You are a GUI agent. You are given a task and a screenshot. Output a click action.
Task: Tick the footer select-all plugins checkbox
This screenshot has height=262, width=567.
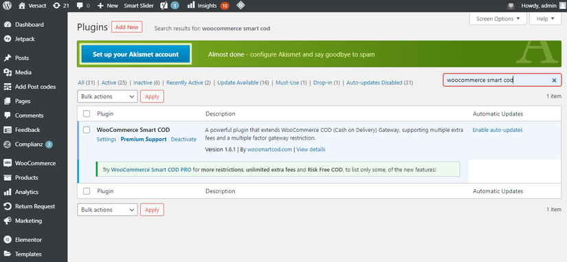pos(87,191)
